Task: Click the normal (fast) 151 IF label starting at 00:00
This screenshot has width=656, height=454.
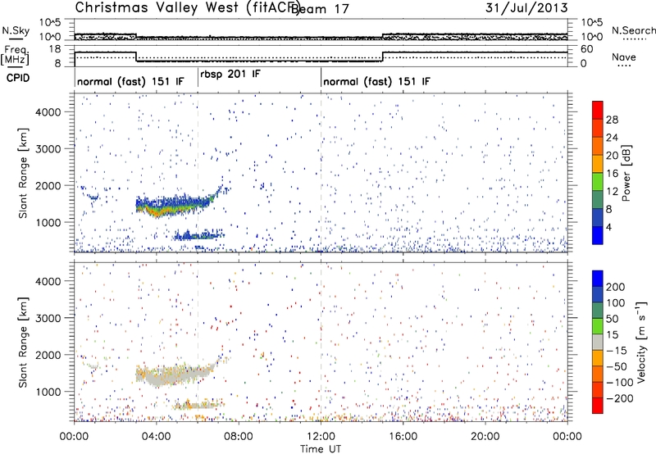Action: (130, 81)
